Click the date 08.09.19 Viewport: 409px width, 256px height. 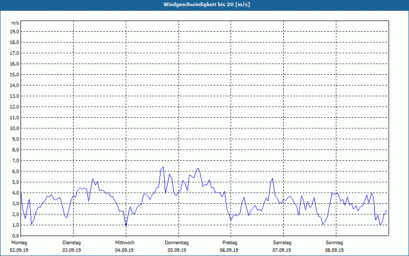point(334,250)
